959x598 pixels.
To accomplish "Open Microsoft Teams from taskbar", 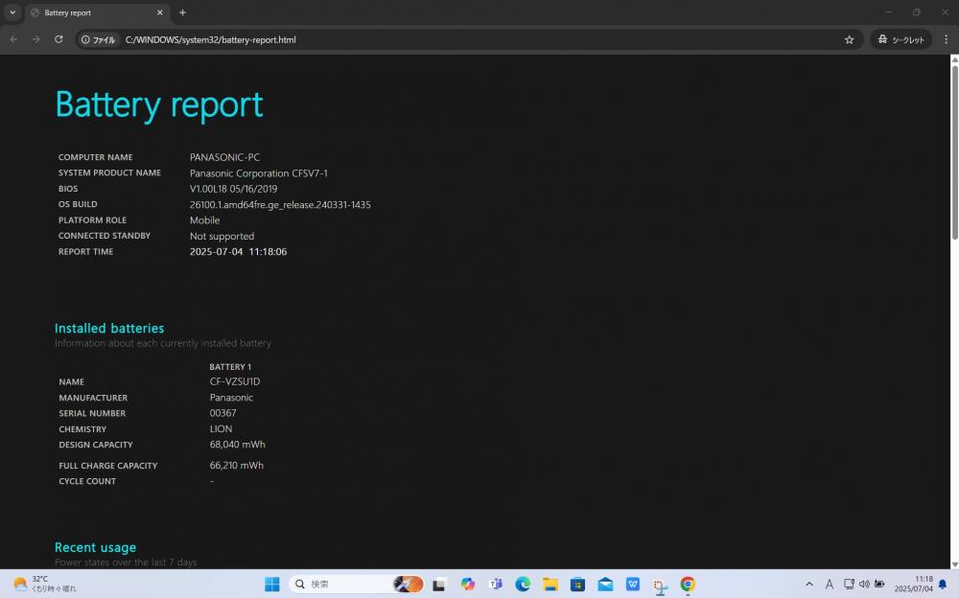I will pos(496,584).
